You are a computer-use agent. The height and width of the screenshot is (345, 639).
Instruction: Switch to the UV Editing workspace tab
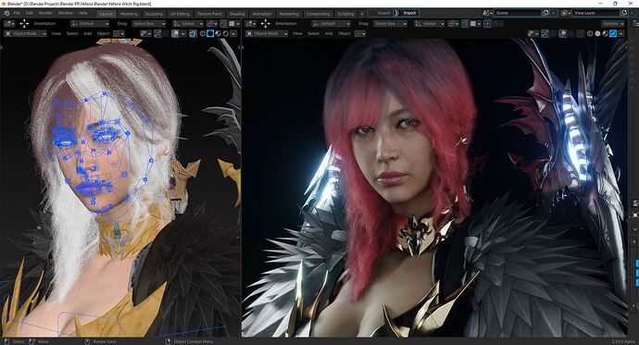(x=180, y=14)
